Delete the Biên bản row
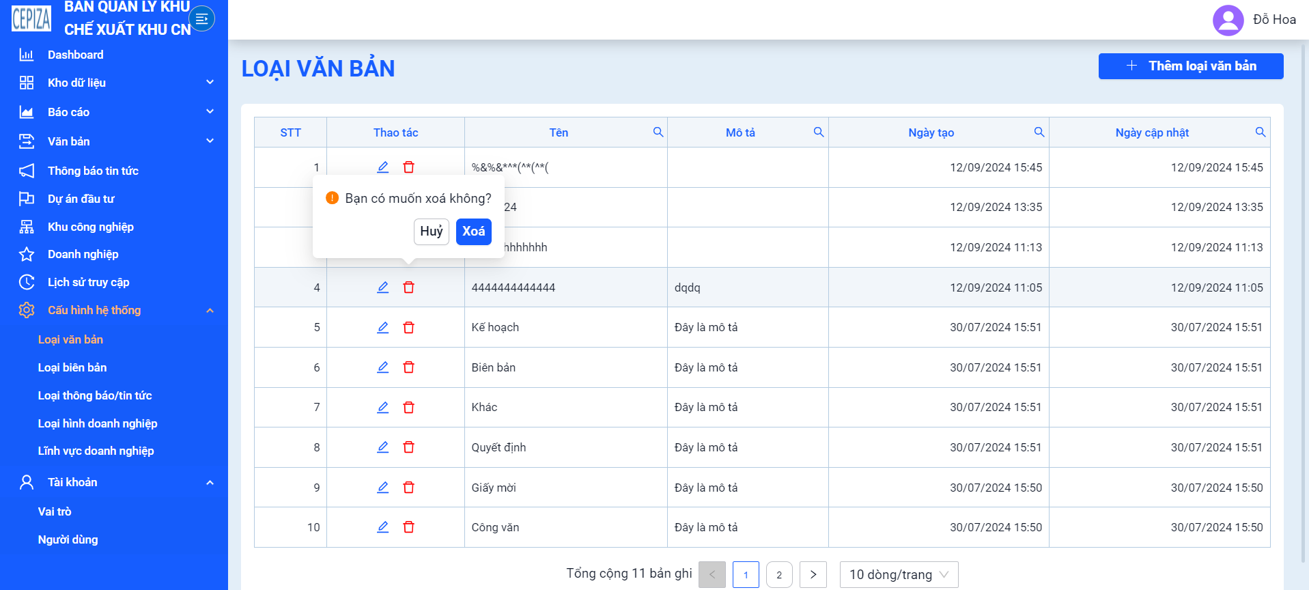The image size is (1309, 590). tap(408, 367)
